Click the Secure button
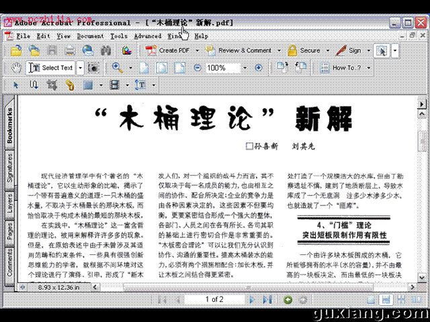The height and width of the screenshot is (322, 430). coord(304,51)
